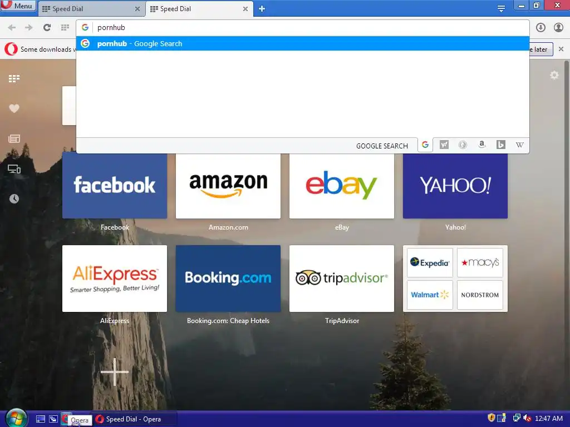Viewport: 570px width, 427px height.
Task: Click the Booking.com: Cheap Hotels label
Action: pos(228,321)
